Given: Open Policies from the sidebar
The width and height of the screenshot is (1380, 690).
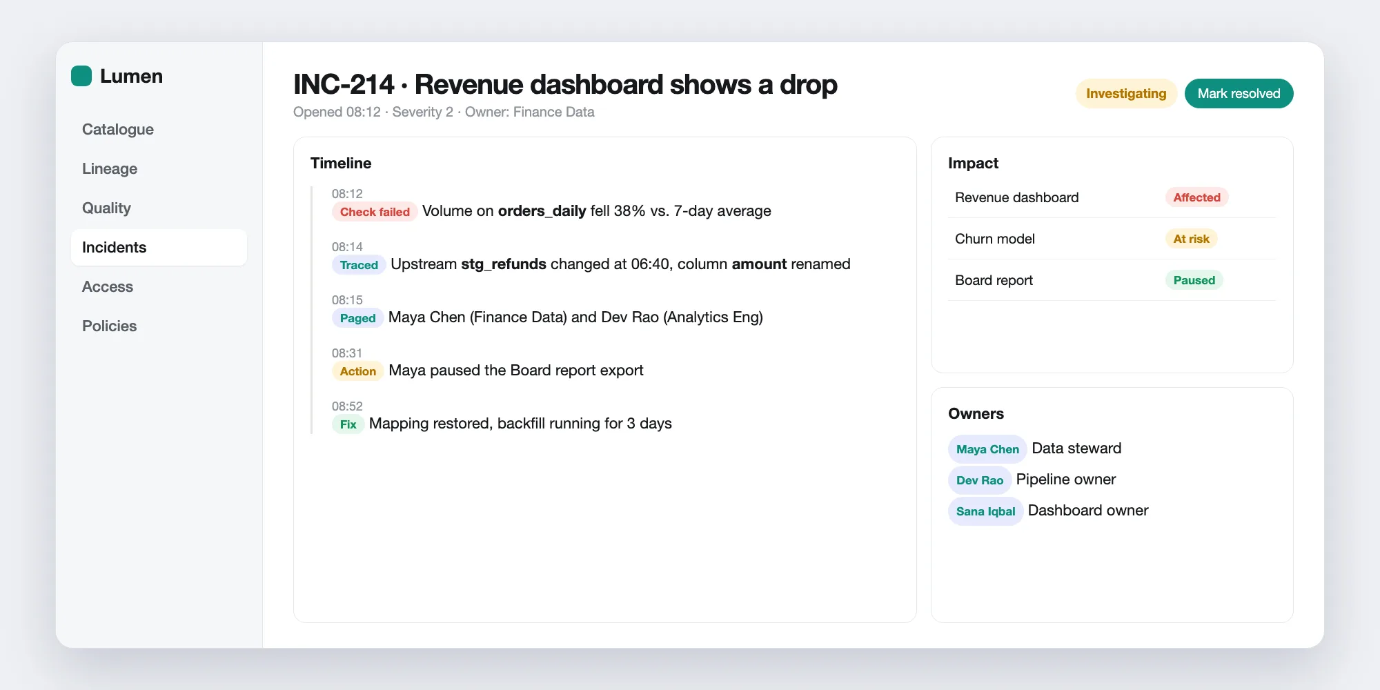Looking at the screenshot, I should (159, 326).
